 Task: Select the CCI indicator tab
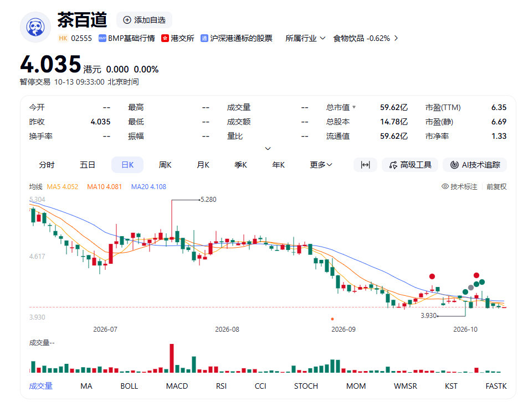260,386
